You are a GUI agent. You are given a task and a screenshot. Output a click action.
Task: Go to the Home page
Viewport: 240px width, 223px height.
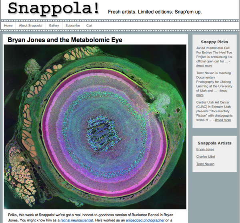pos(8,26)
